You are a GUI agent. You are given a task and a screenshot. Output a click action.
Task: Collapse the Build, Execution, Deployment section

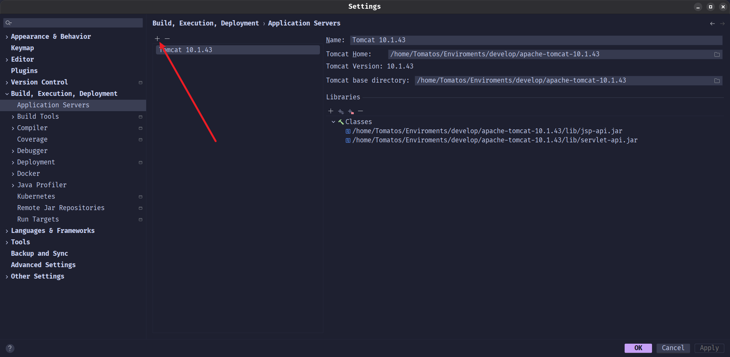7,94
